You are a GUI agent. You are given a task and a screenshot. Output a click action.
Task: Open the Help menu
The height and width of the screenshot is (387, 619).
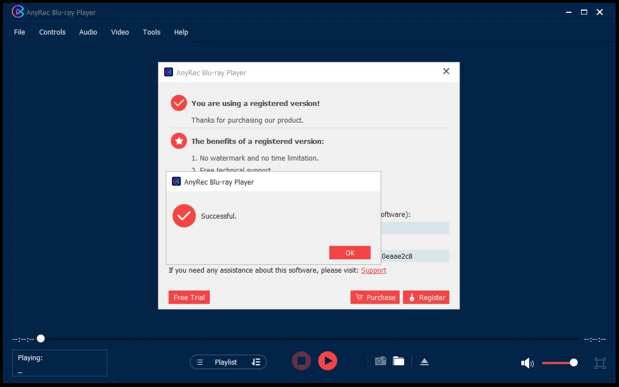coord(181,32)
